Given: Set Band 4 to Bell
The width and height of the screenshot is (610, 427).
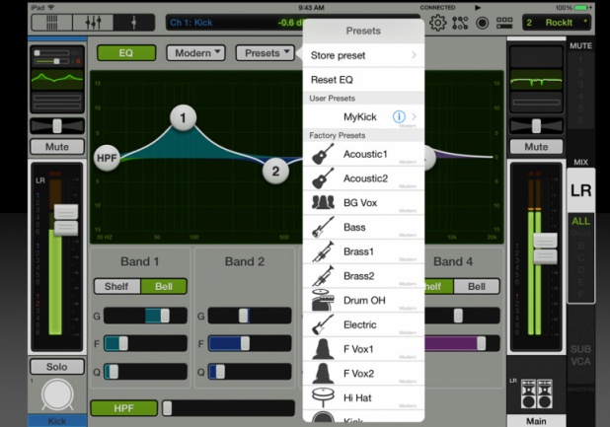Looking at the screenshot, I should click(x=477, y=286).
